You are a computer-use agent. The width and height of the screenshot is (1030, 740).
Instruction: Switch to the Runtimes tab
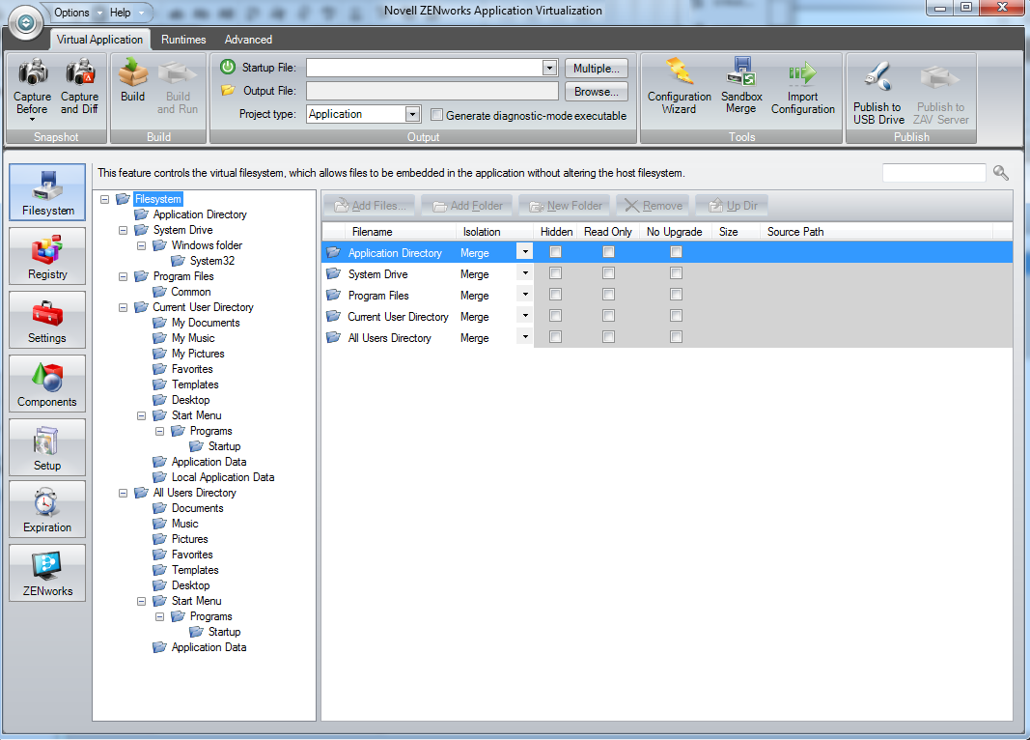[x=182, y=40]
